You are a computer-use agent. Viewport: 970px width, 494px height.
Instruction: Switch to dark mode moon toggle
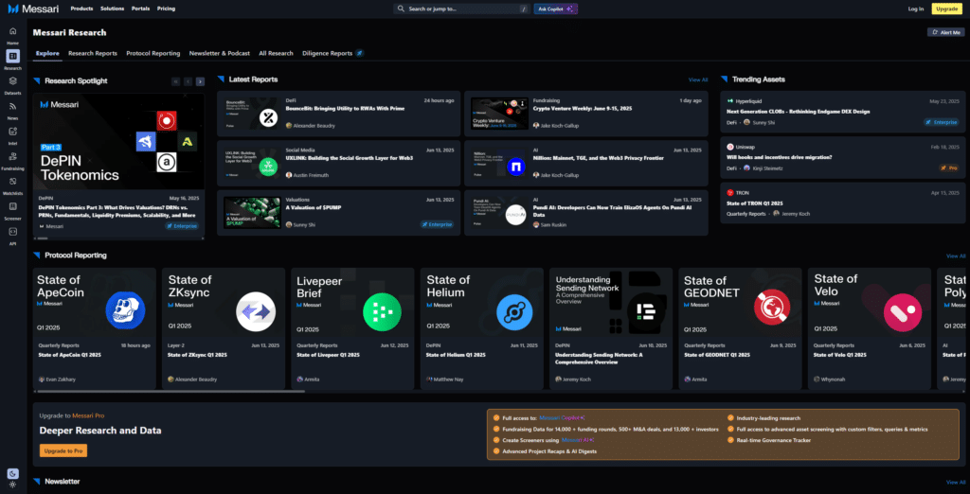pyautogui.click(x=13, y=473)
